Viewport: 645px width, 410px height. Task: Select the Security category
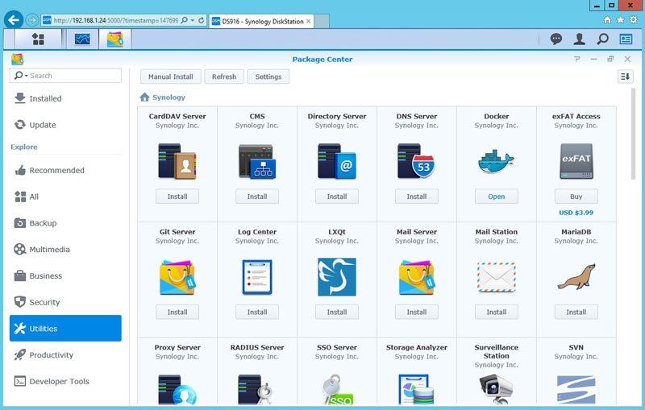point(65,302)
